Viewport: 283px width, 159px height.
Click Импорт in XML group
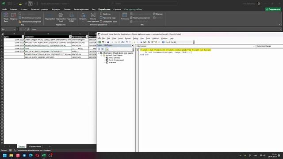pyautogui.click(x=158, y=14)
